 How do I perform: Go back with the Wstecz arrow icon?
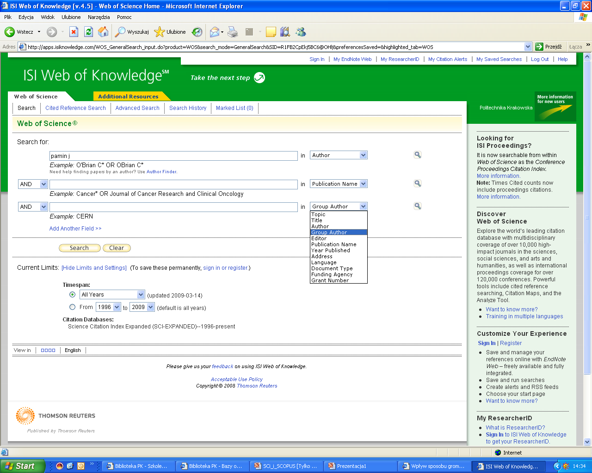coord(10,32)
